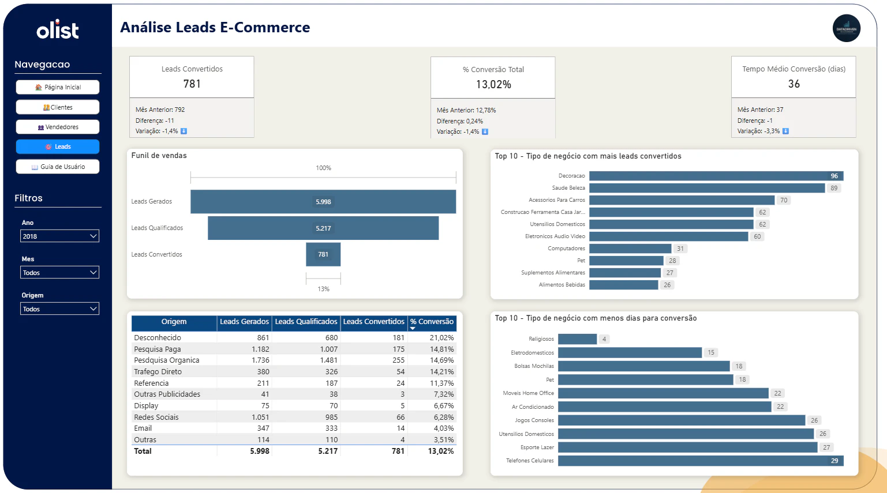
Task: Go to the Clientes page
Action: (58, 107)
